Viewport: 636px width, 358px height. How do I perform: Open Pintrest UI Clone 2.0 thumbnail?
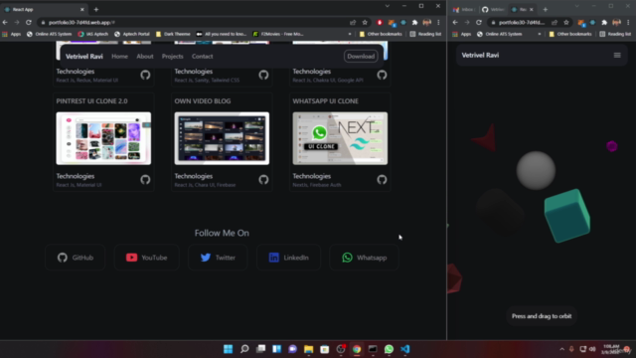click(103, 138)
